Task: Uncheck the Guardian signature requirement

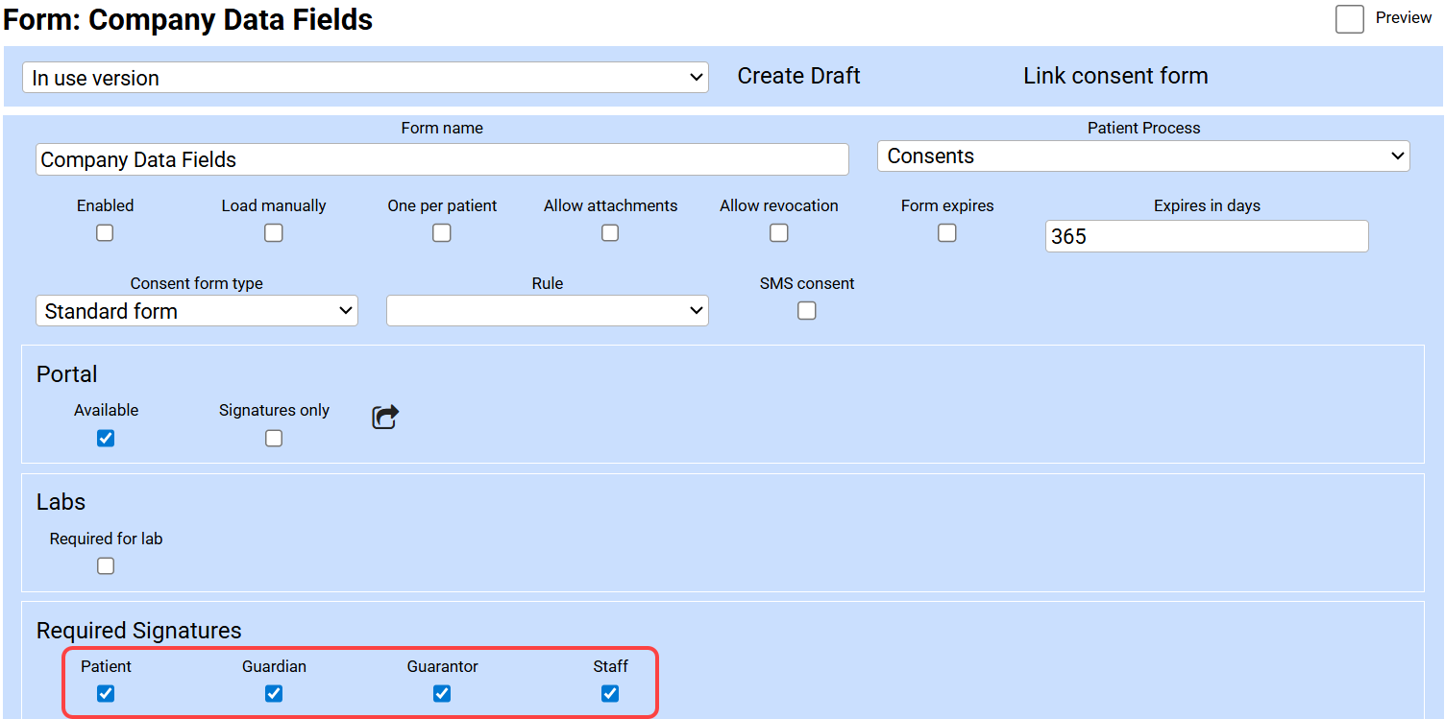Action: click(x=274, y=693)
